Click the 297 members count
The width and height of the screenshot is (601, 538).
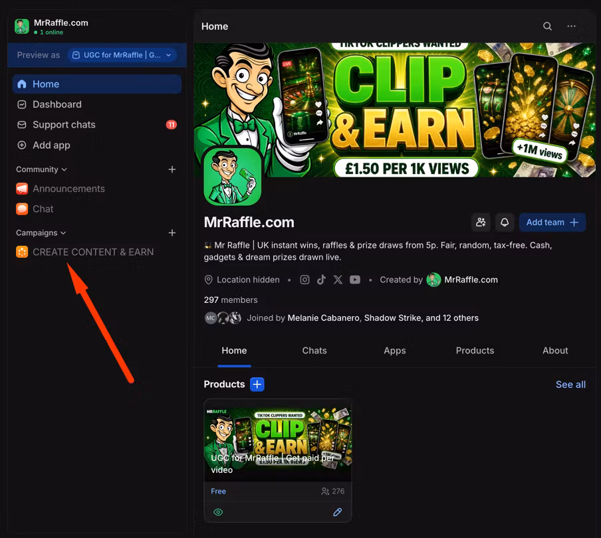pos(231,300)
